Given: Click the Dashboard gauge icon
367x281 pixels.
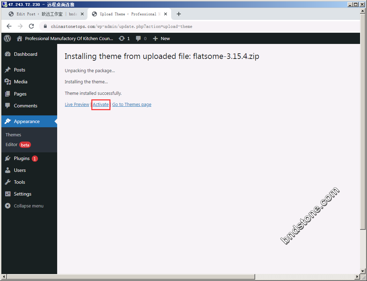Looking at the screenshot, I should pos(8,54).
